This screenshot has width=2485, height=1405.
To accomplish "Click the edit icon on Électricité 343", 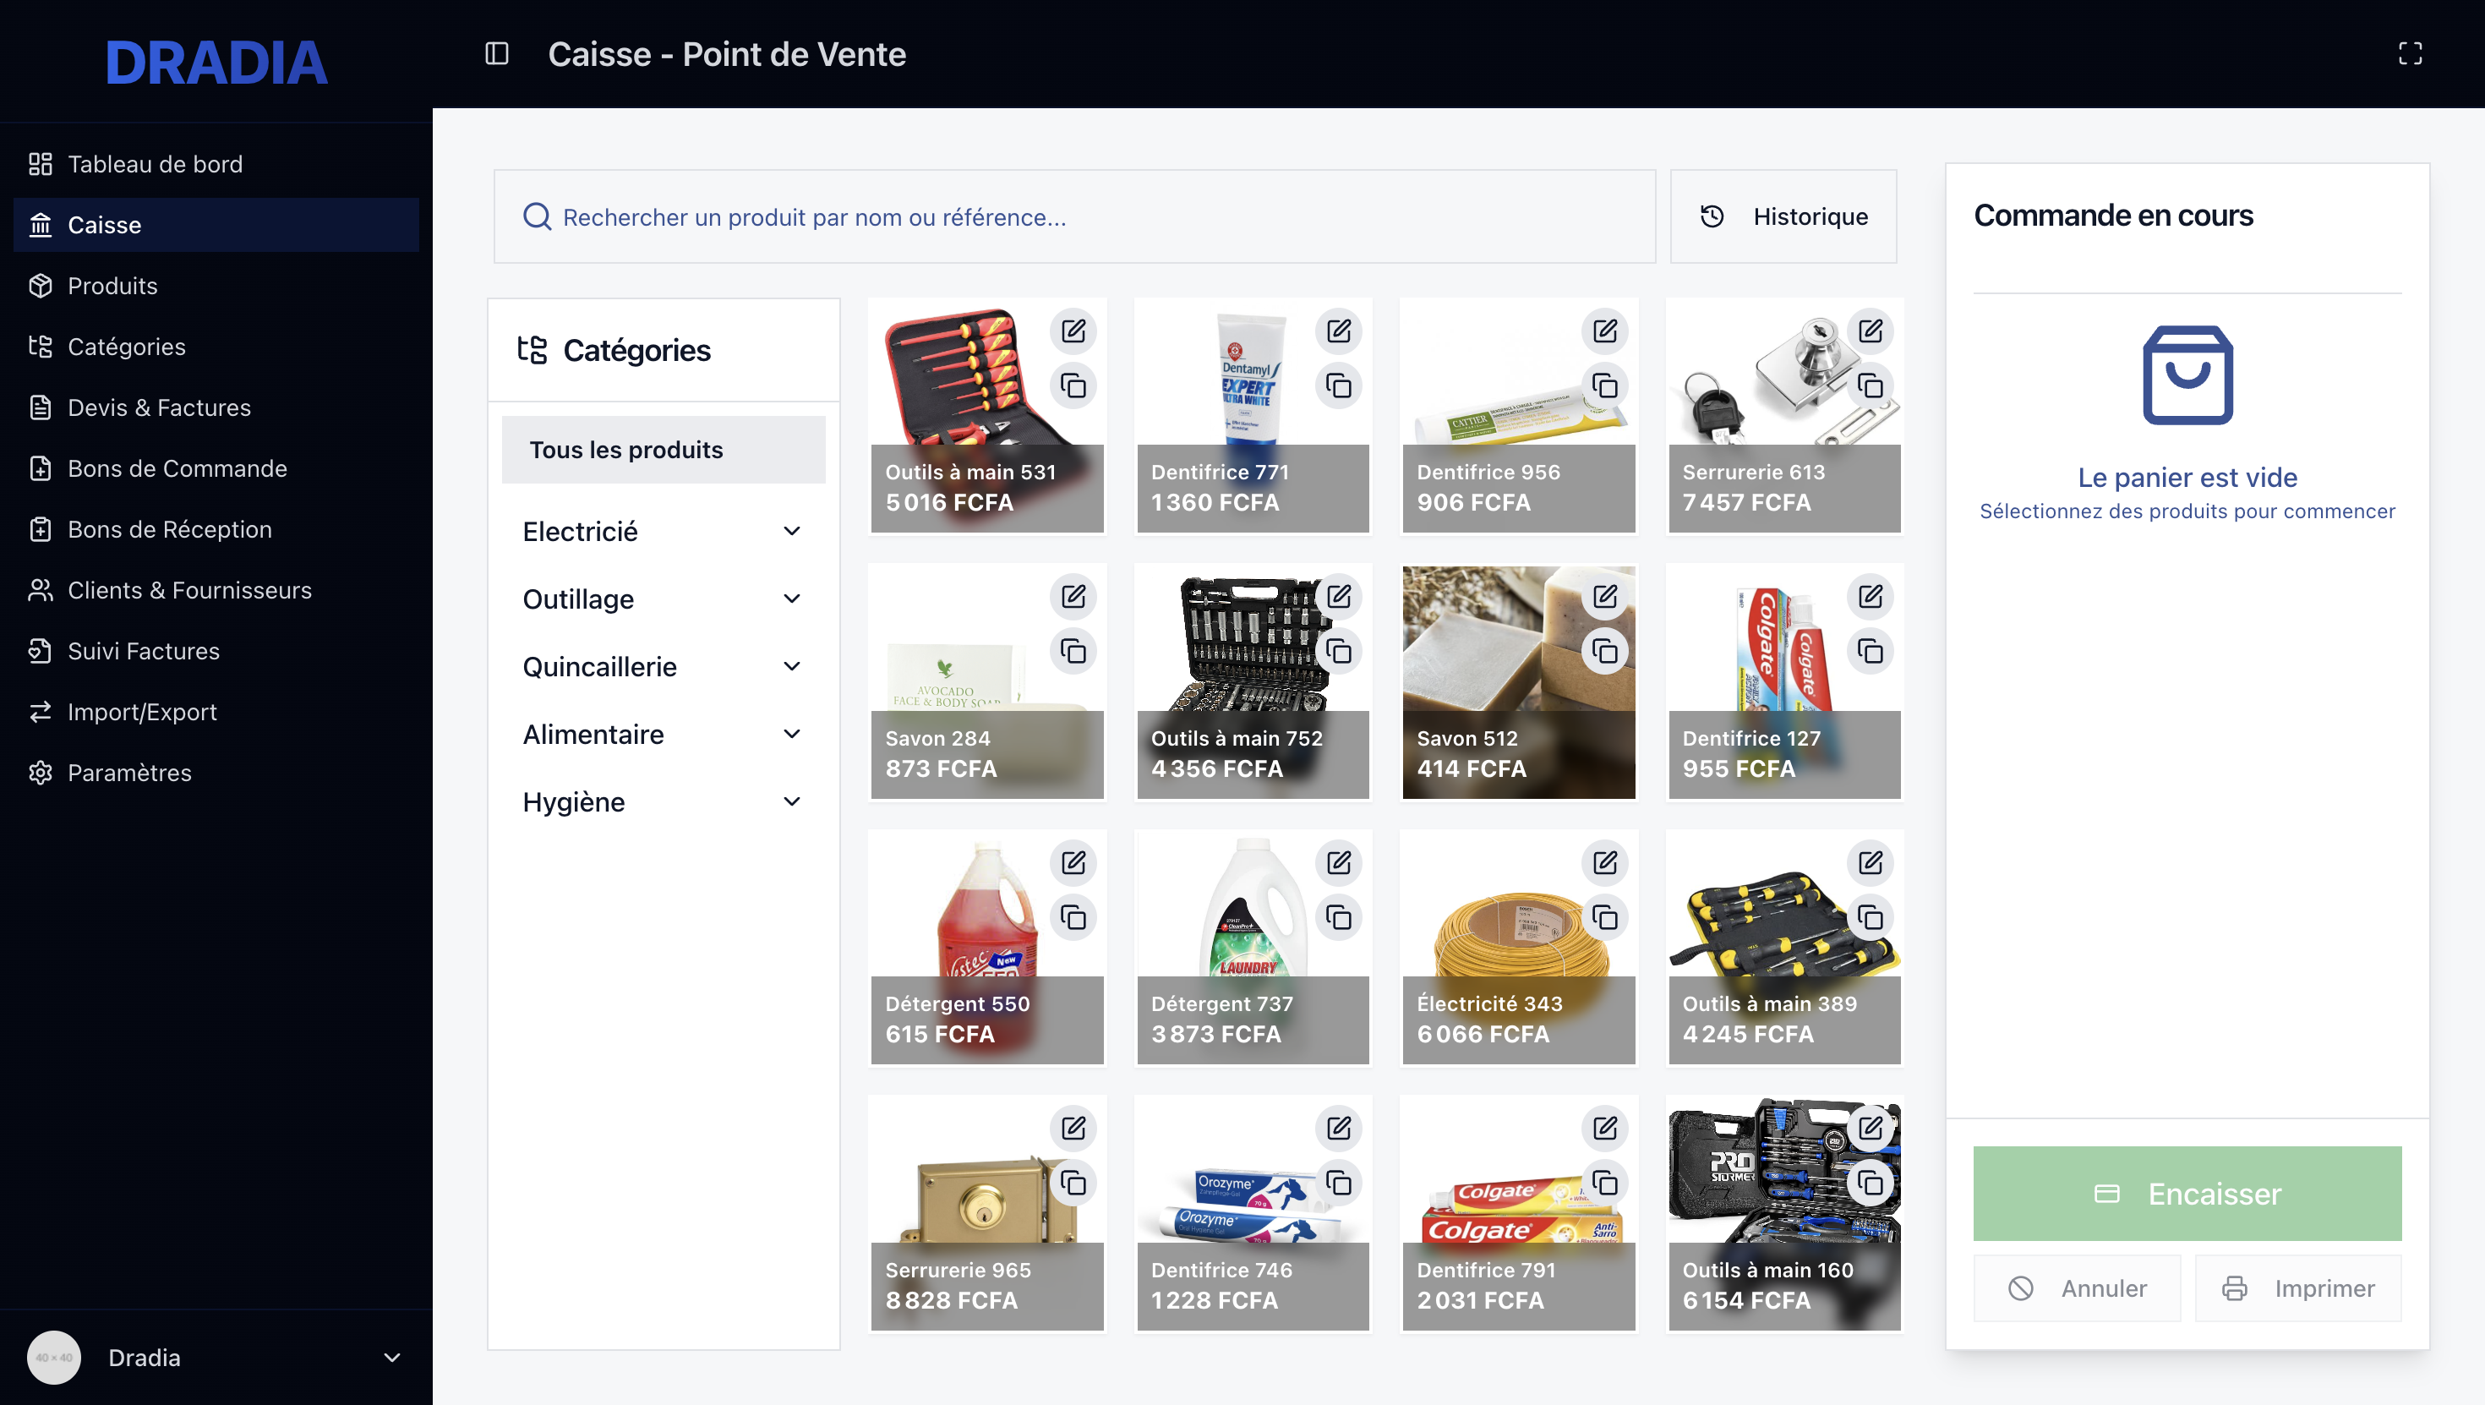I will pos(1604,861).
